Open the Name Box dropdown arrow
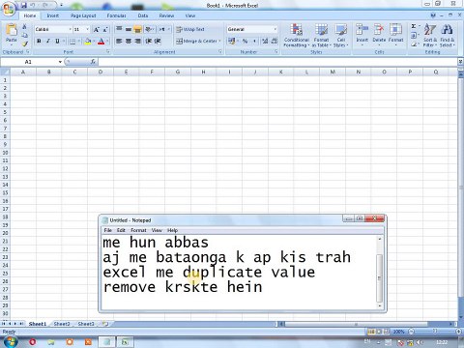Screen dimensions: 464x348 point(60,62)
